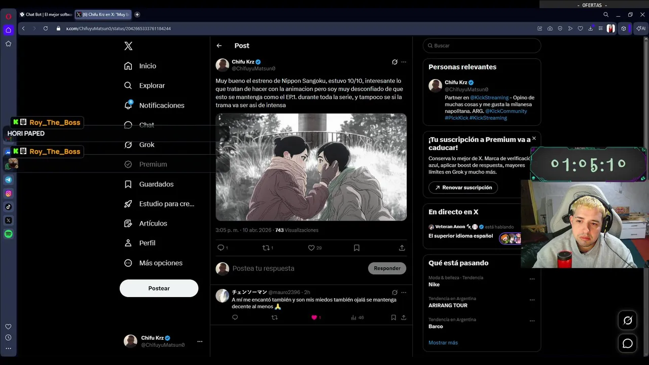Viewport: 649px width, 365px height.
Task: Bookmark the main post
Action: (356, 248)
